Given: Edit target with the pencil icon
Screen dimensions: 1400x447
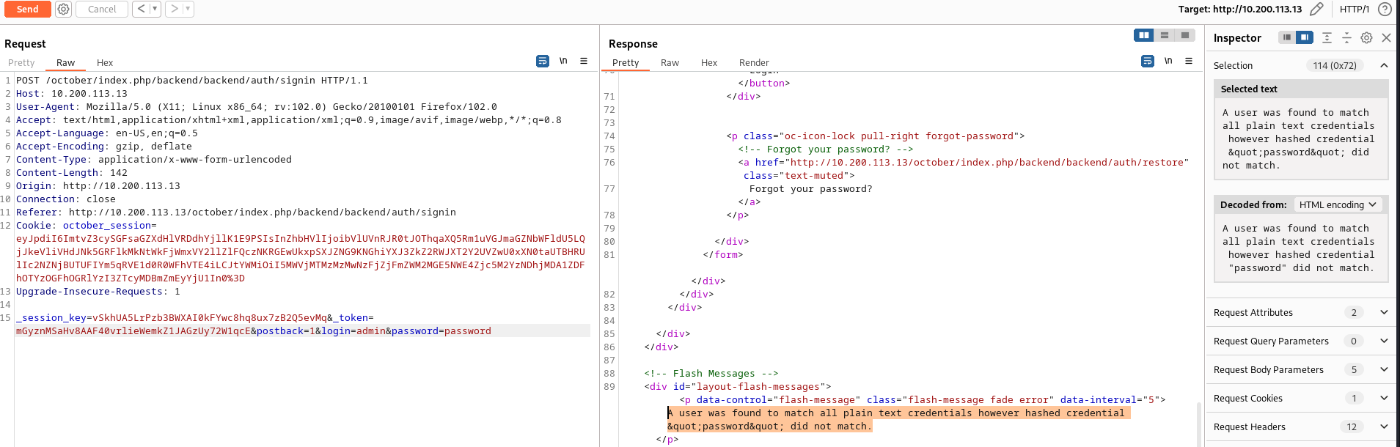Looking at the screenshot, I should pyautogui.click(x=1317, y=10).
